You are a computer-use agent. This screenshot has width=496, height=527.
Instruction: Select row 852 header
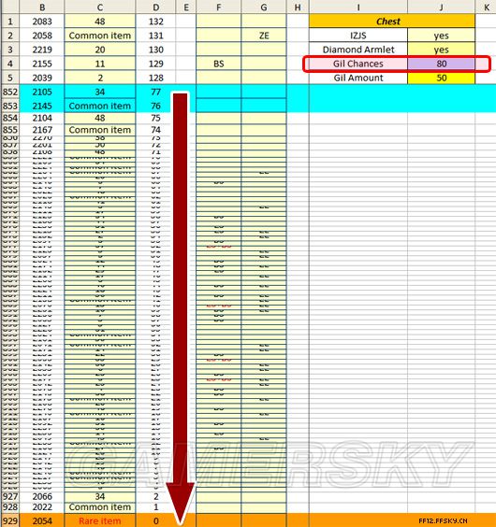click(10, 92)
